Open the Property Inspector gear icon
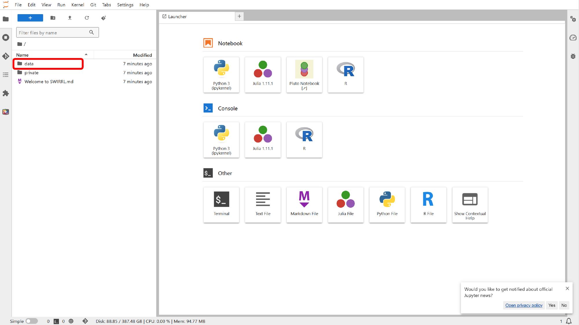Screen dimensions: 579x325 point(573,19)
